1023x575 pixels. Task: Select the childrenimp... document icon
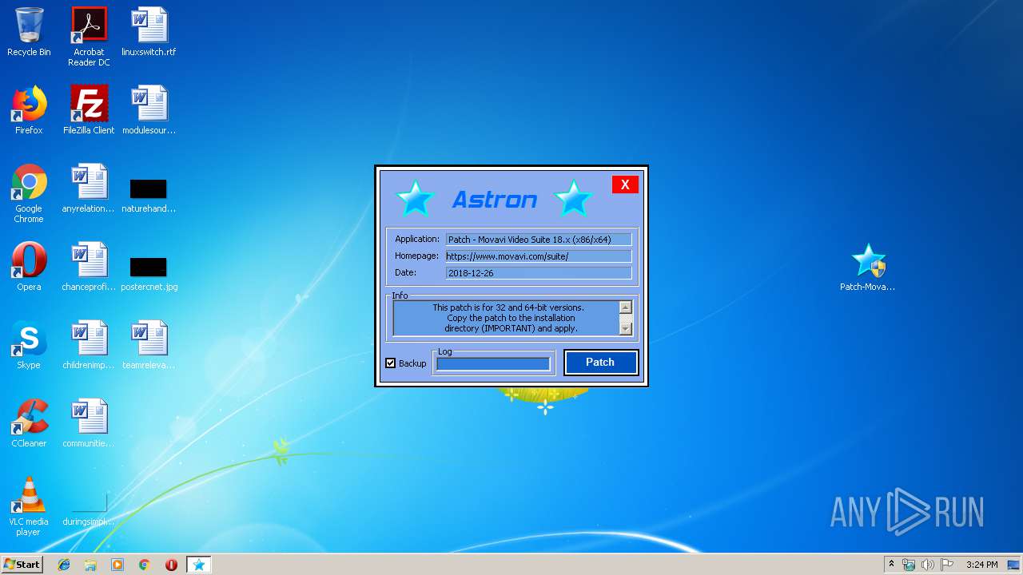coord(89,345)
